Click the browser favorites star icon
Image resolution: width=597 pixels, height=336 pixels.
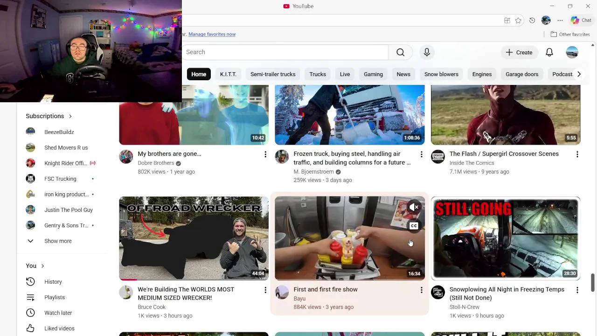[518, 21]
